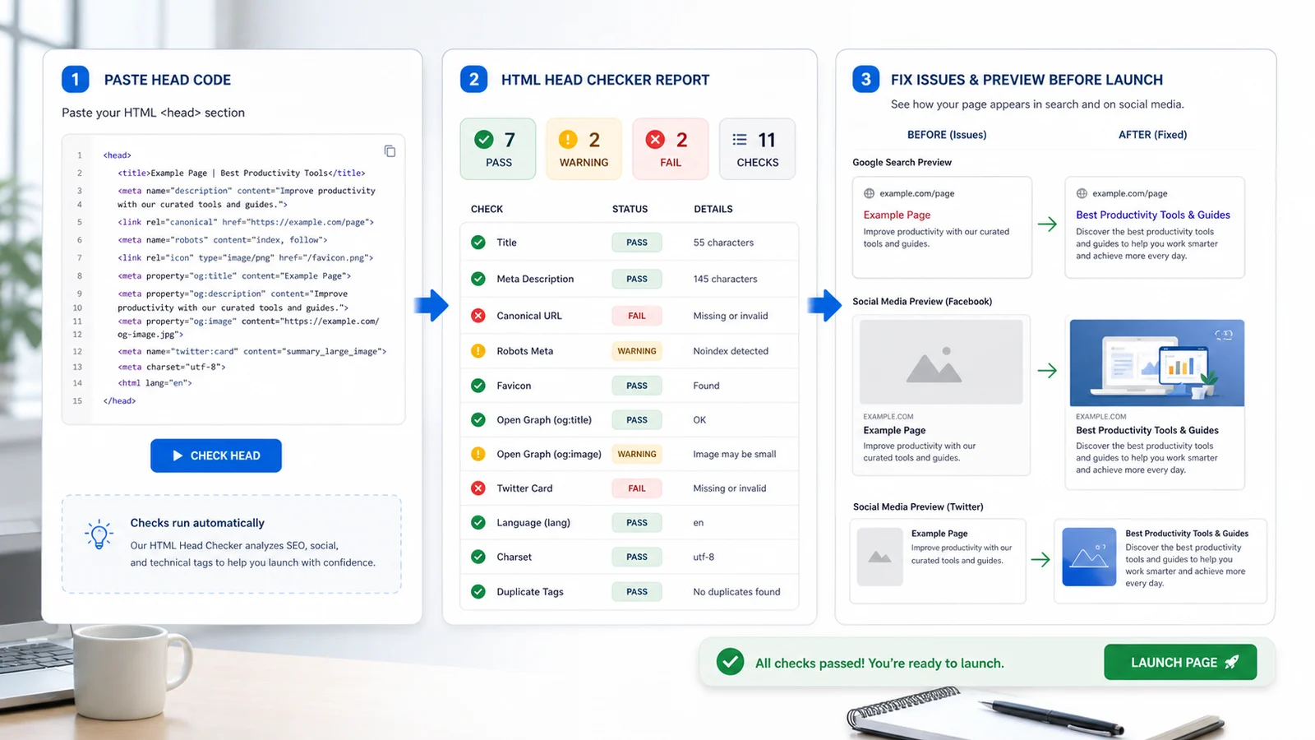The height and width of the screenshot is (740, 1315).
Task: Click the 145 characters detail text
Action: [x=725, y=279]
